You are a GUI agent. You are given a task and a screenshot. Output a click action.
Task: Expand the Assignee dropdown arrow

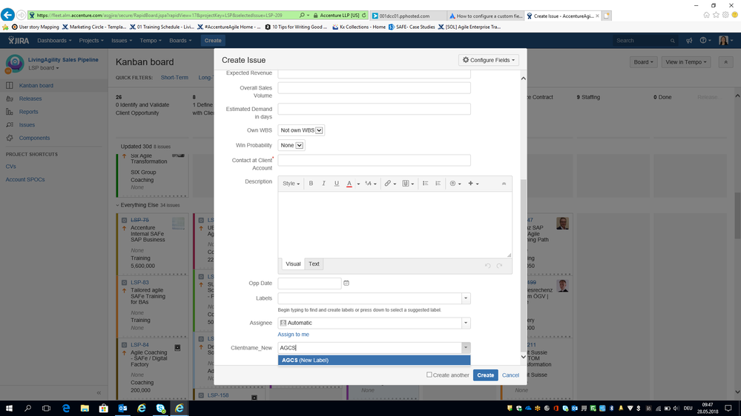coord(466,323)
